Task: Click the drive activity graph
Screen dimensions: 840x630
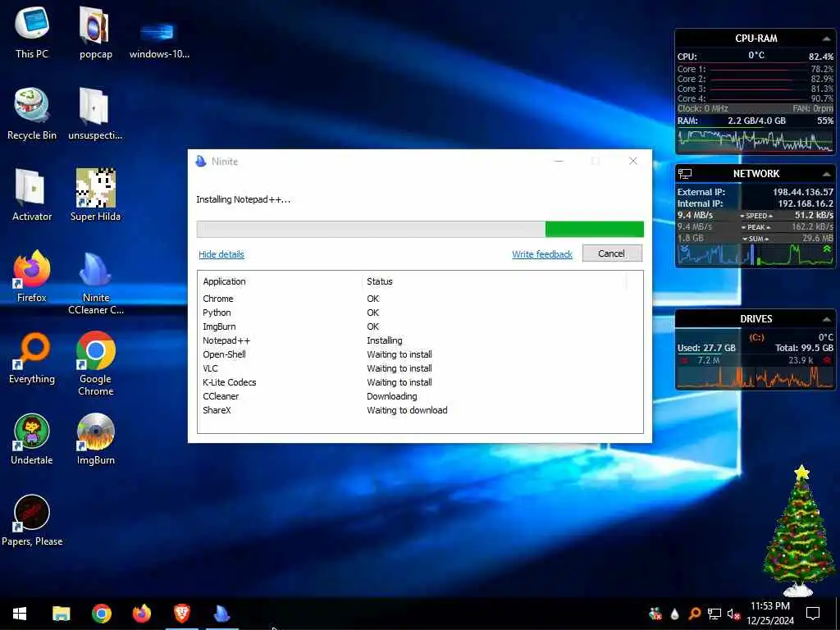Action: tap(756, 377)
